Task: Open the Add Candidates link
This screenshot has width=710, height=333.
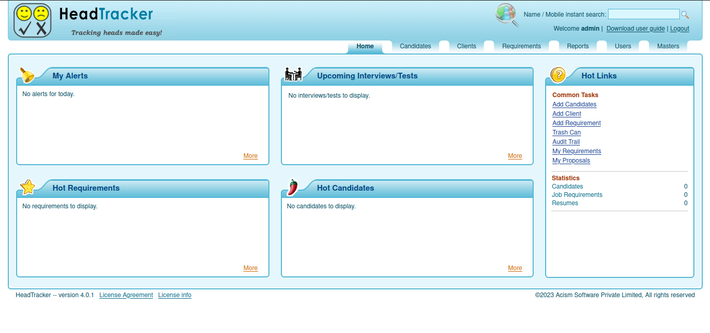Action: click(574, 104)
